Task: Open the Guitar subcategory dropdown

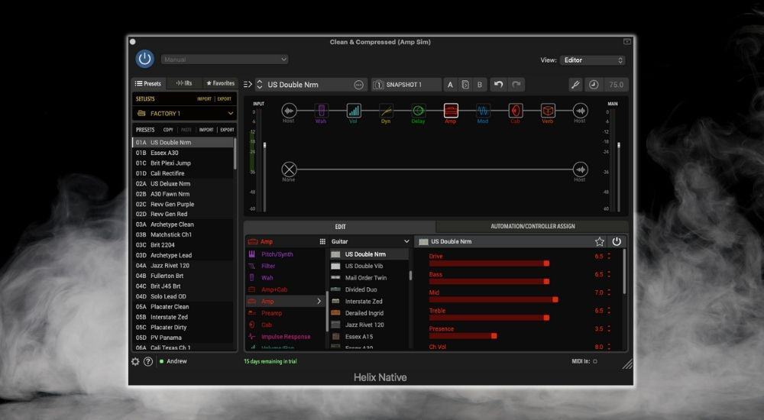Action: (371, 241)
